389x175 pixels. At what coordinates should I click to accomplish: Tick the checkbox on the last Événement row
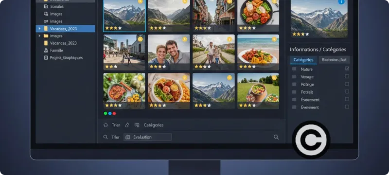coord(347,106)
